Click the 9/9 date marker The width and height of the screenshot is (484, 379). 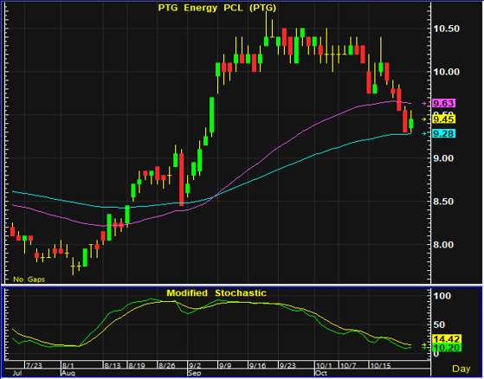click(x=225, y=366)
